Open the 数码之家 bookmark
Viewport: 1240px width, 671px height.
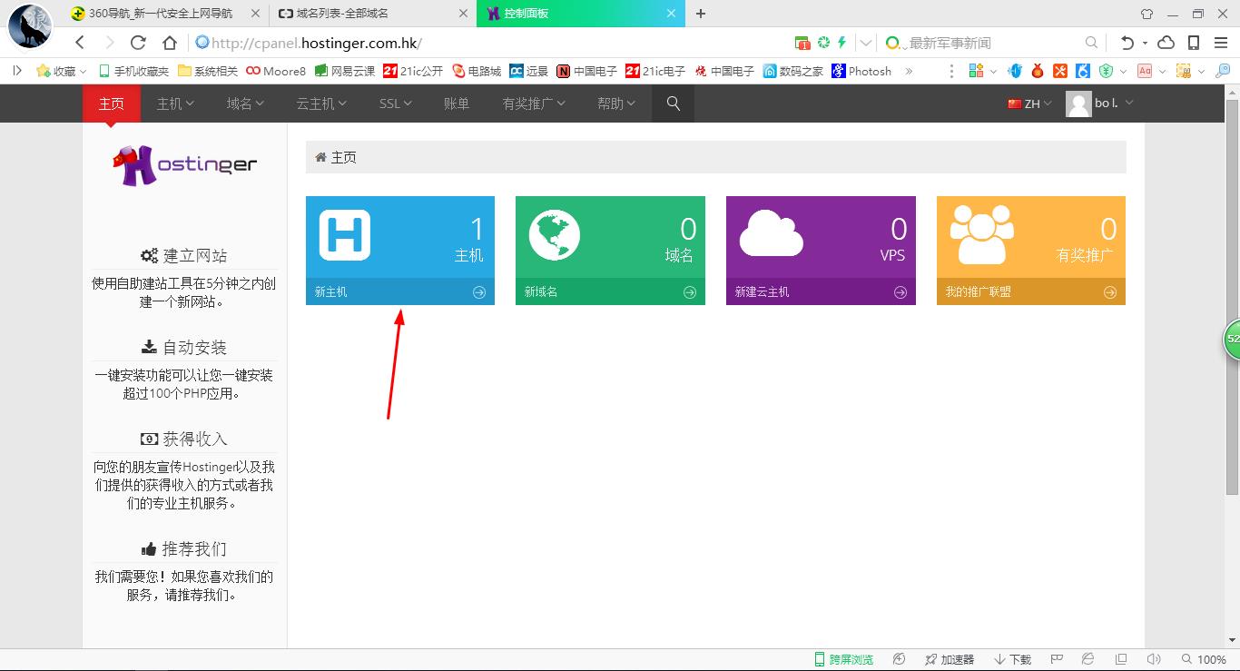click(x=793, y=71)
